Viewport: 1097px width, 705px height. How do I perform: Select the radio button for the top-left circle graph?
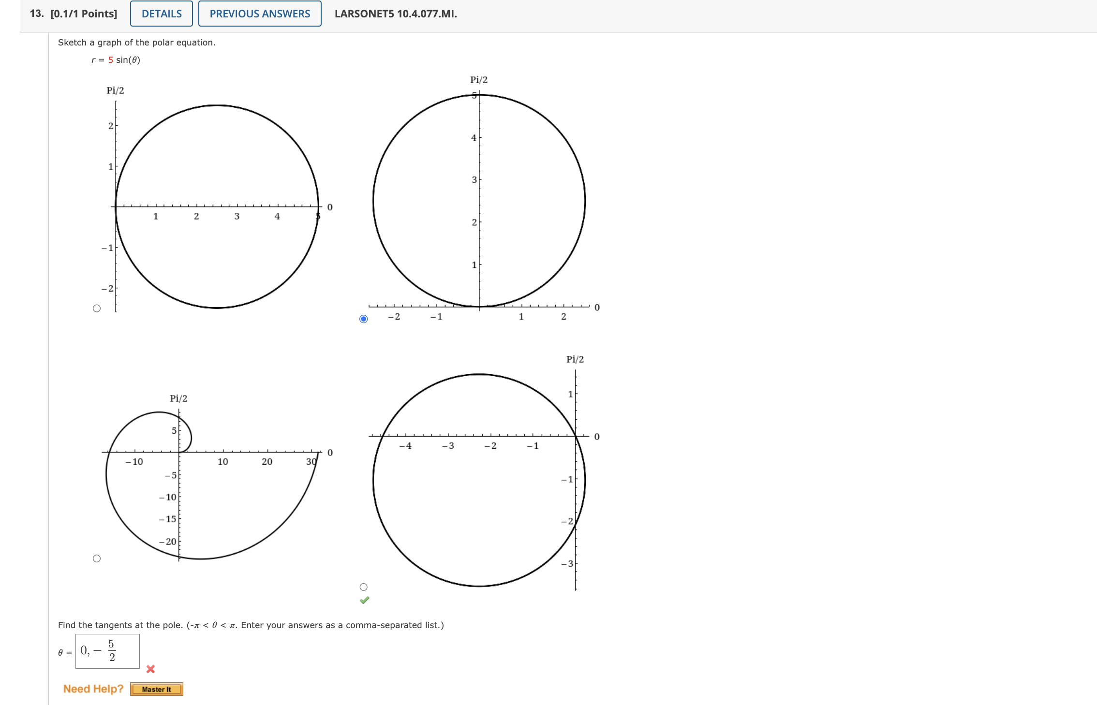tap(97, 308)
